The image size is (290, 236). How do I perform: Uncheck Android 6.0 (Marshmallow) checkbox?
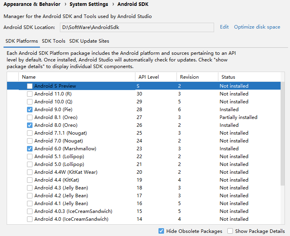tap(30, 149)
